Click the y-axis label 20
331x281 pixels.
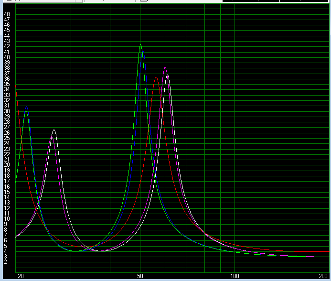tap(7, 165)
